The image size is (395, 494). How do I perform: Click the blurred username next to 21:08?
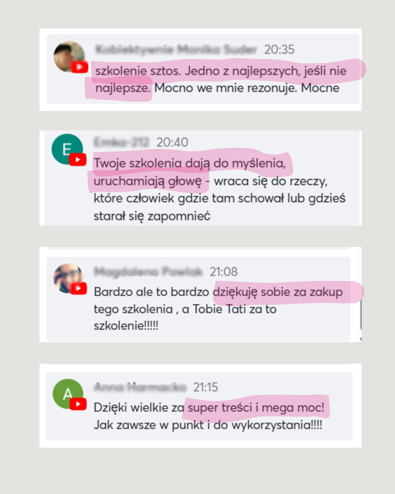click(148, 272)
